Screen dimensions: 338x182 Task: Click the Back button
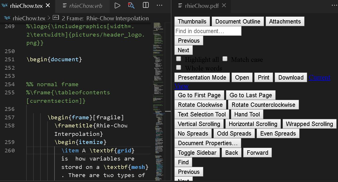pos(232,153)
